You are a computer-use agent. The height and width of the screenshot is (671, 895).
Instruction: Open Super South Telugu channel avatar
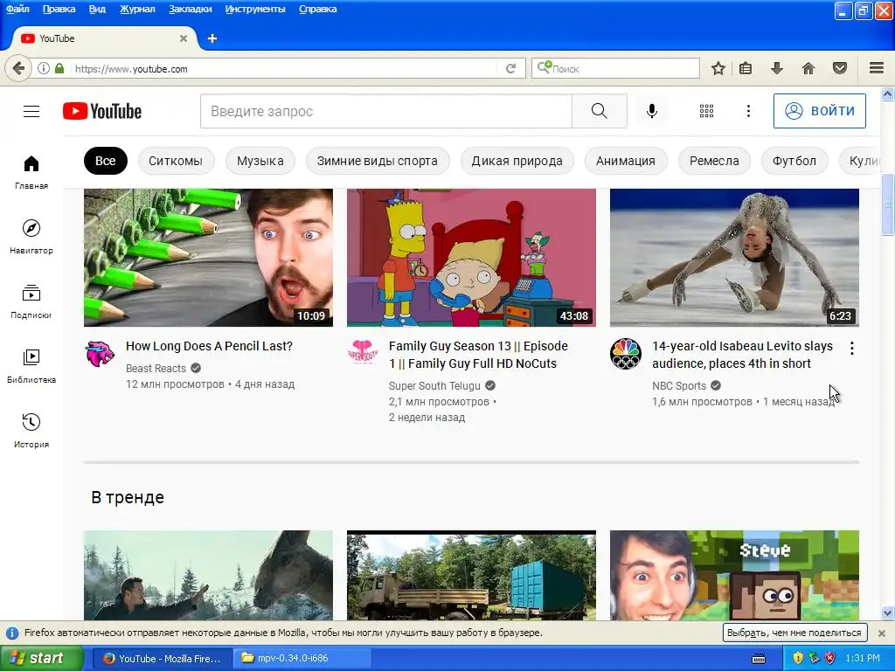(x=363, y=353)
